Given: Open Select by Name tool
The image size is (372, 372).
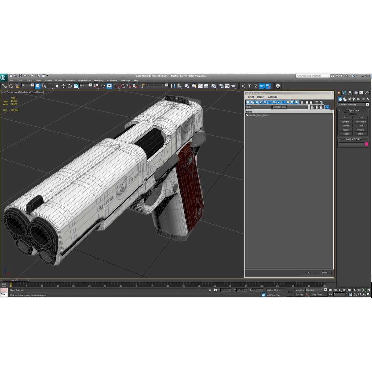Looking at the screenshot, I should pyautogui.click(x=44, y=86).
